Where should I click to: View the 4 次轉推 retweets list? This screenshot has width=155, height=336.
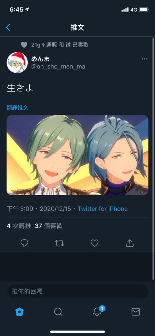point(19,226)
